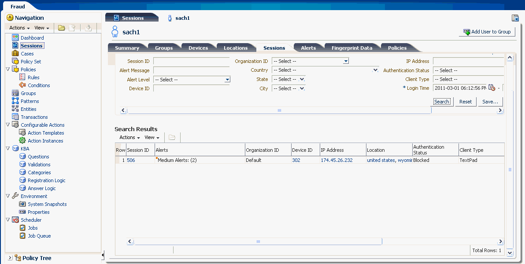This screenshot has width=525, height=264.
Task: Click the Transactions icon
Action: [15, 117]
